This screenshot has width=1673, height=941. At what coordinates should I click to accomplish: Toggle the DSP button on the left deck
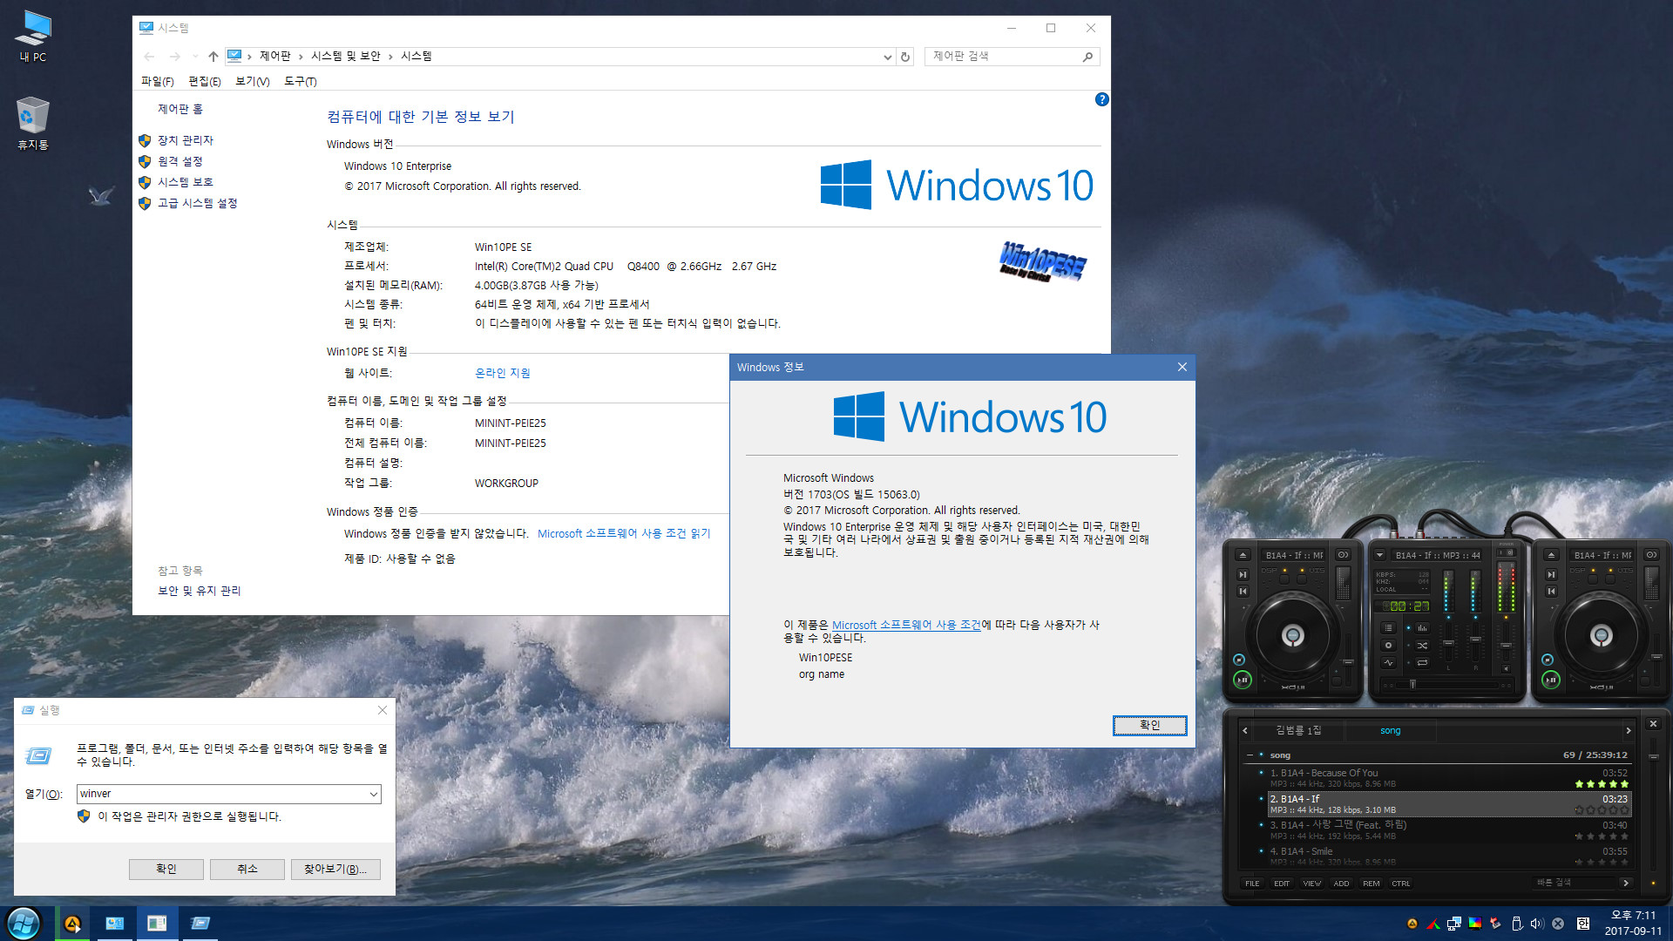point(1284,579)
